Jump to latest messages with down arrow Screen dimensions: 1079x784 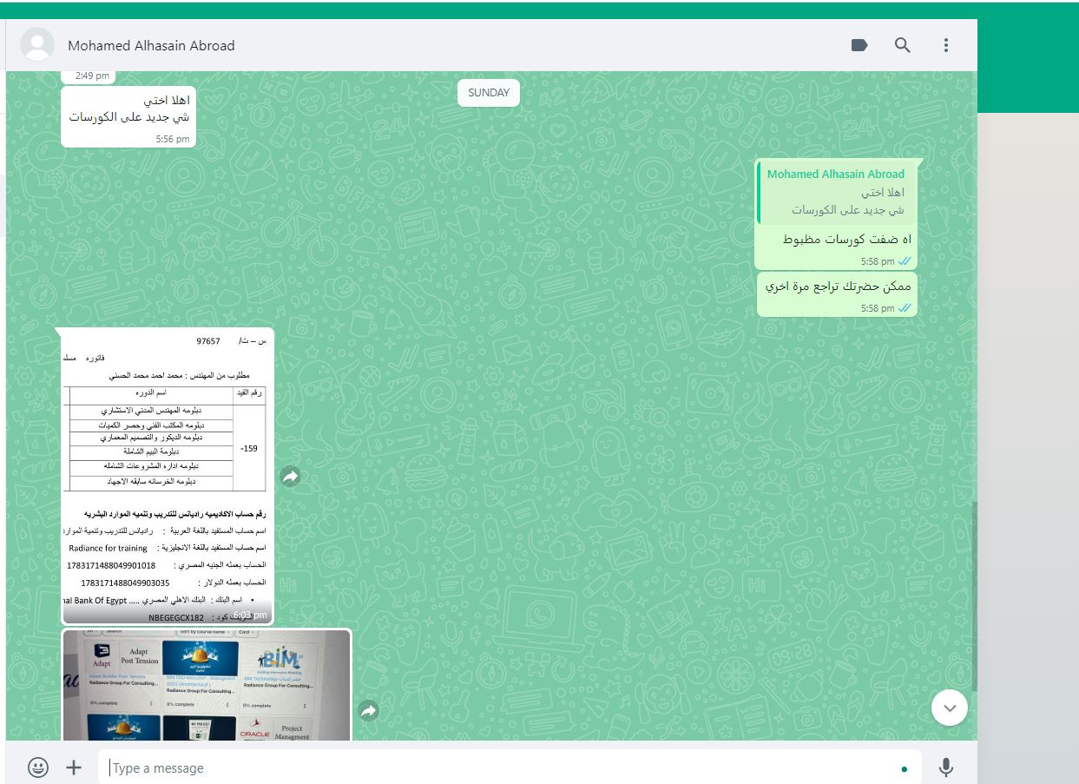click(x=950, y=708)
